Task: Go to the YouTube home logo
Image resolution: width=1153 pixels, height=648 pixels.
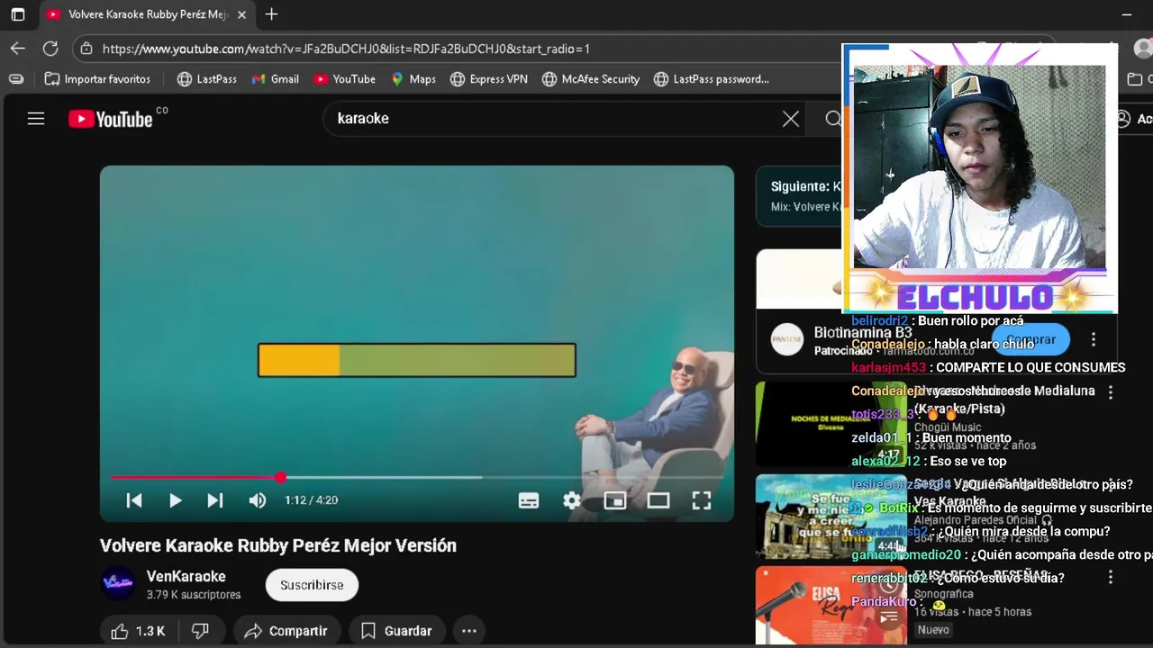Action: pos(111,119)
